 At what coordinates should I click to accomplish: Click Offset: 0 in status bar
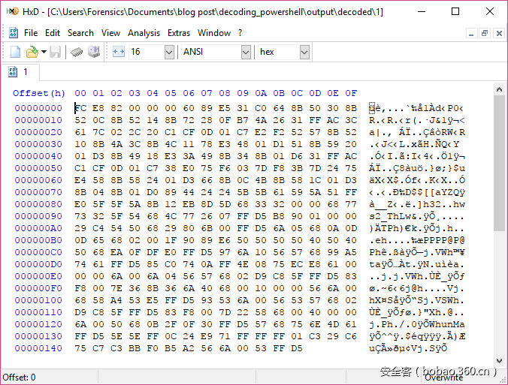pyautogui.click(x=19, y=377)
